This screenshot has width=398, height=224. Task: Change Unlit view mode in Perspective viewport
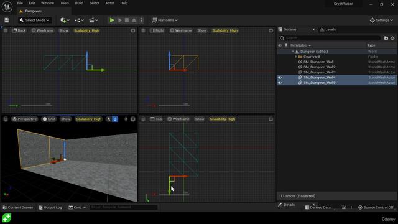point(49,119)
